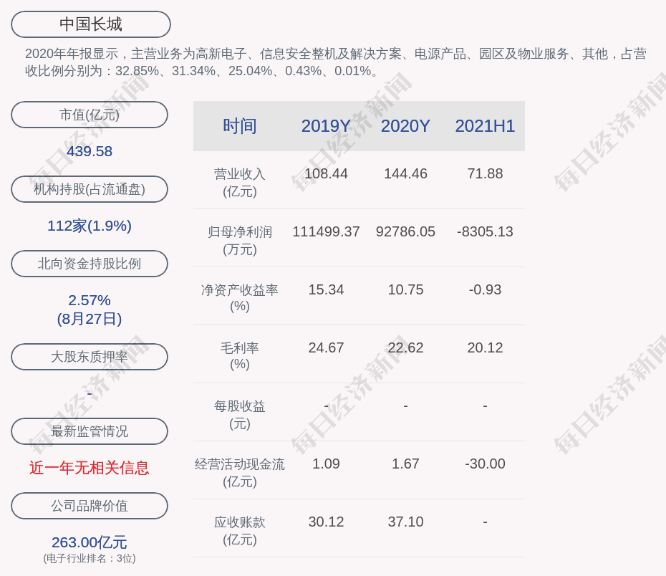
Task: Click the 10.75 ROE cell
Action: coord(405,289)
